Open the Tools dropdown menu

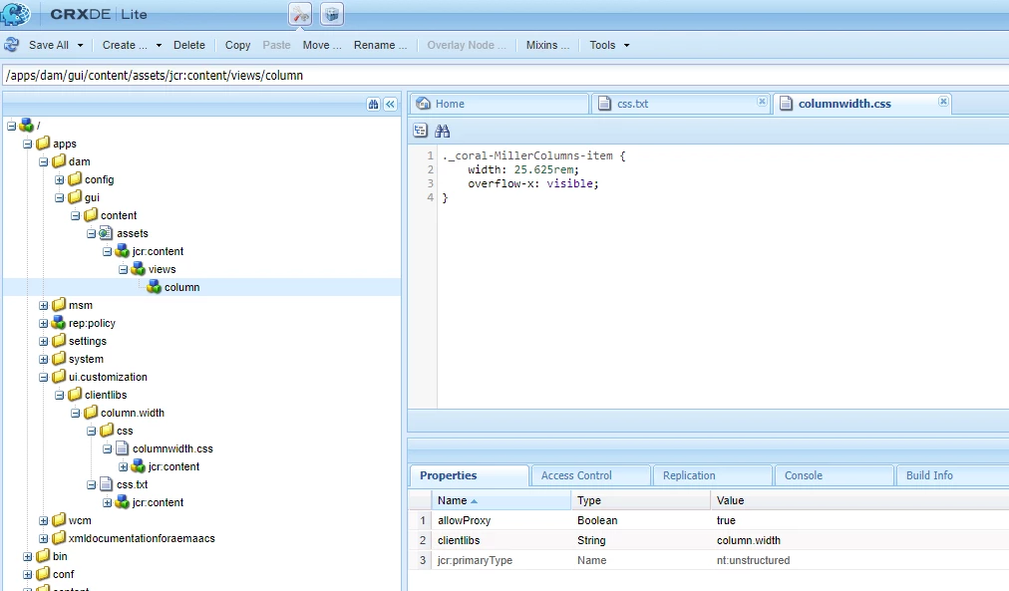[x=609, y=45]
